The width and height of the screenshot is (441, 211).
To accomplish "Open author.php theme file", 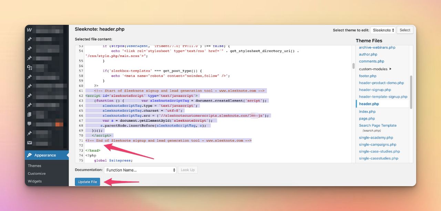I will (368, 54).
